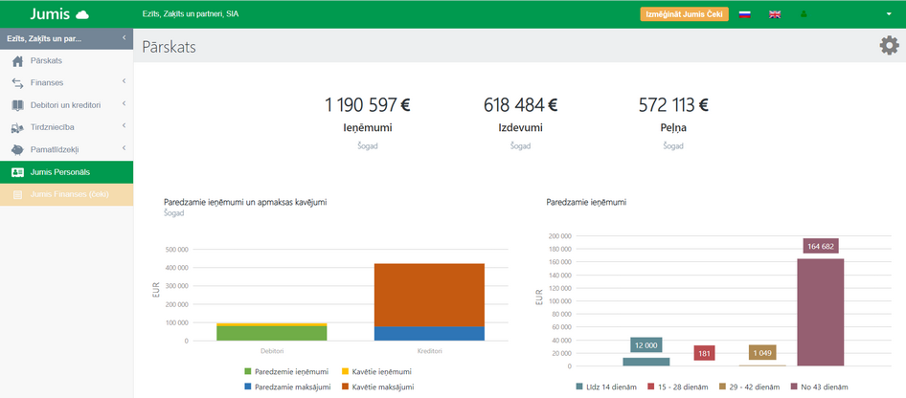This screenshot has width=906, height=398.
Task: Open Jumis Finanses (čeki) menu item
Action: pos(66,195)
